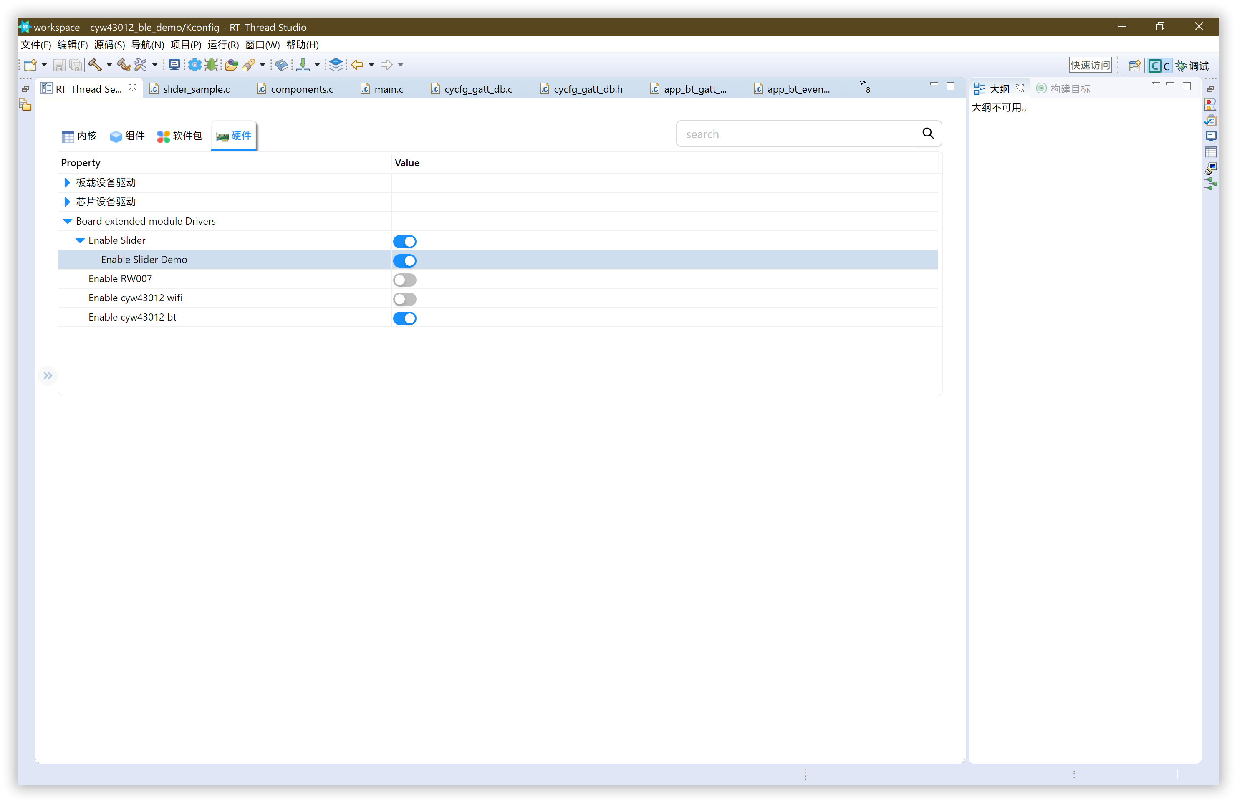Screen dimensions: 1237x803
Task: Open the 运行(R) menu
Action: (223, 45)
